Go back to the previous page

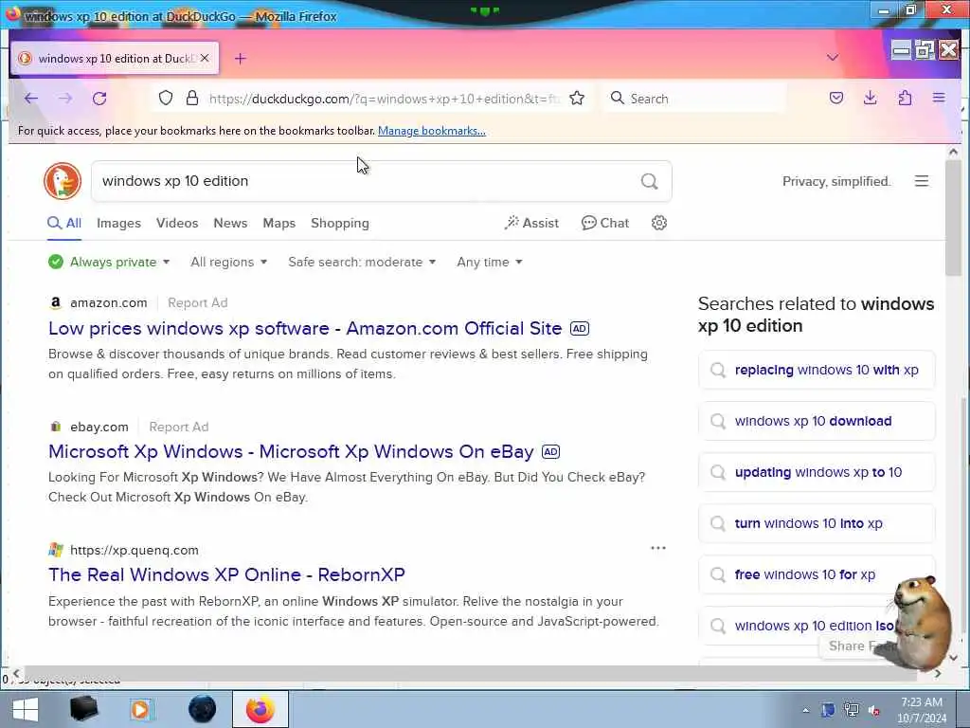[31, 99]
